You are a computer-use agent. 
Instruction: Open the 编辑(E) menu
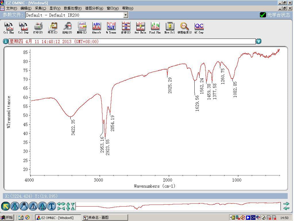pyautogui.click(x=26, y=8)
